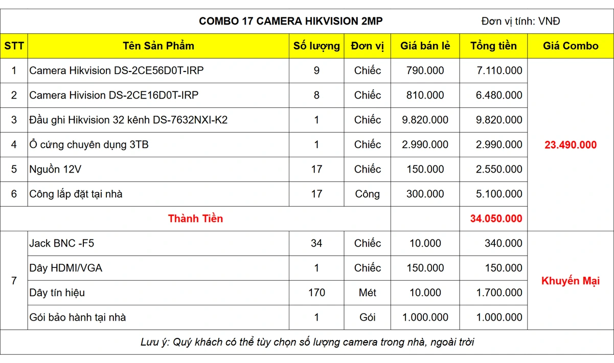Select the red Khuyến Mại label
The height and width of the screenshot is (363, 614).
[x=571, y=281]
